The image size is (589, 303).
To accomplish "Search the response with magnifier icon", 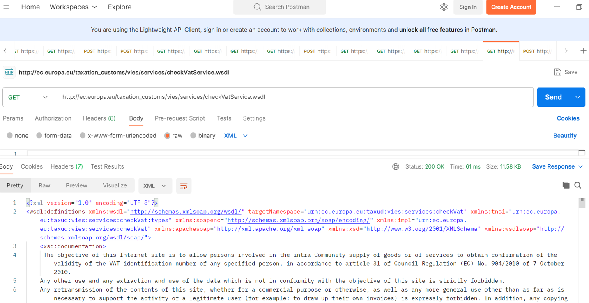I will [x=577, y=185].
